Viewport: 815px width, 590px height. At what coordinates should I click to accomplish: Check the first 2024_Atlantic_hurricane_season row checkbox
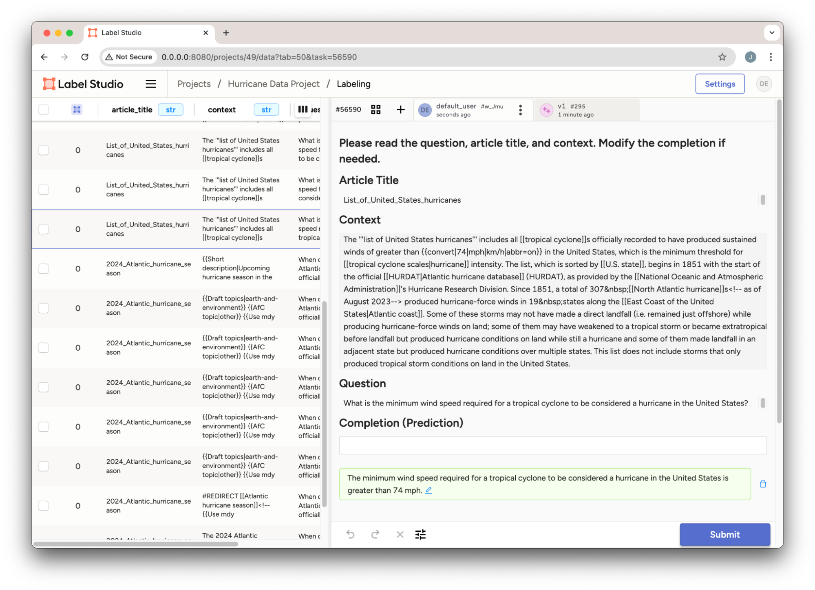pyautogui.click(x=44, y=269)
